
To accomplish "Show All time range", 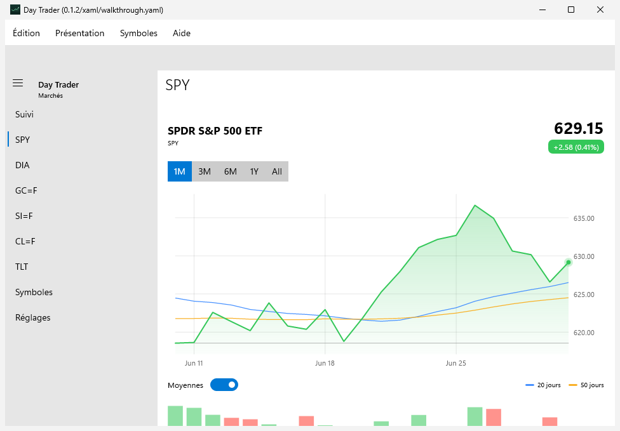I will pos(277,171).
